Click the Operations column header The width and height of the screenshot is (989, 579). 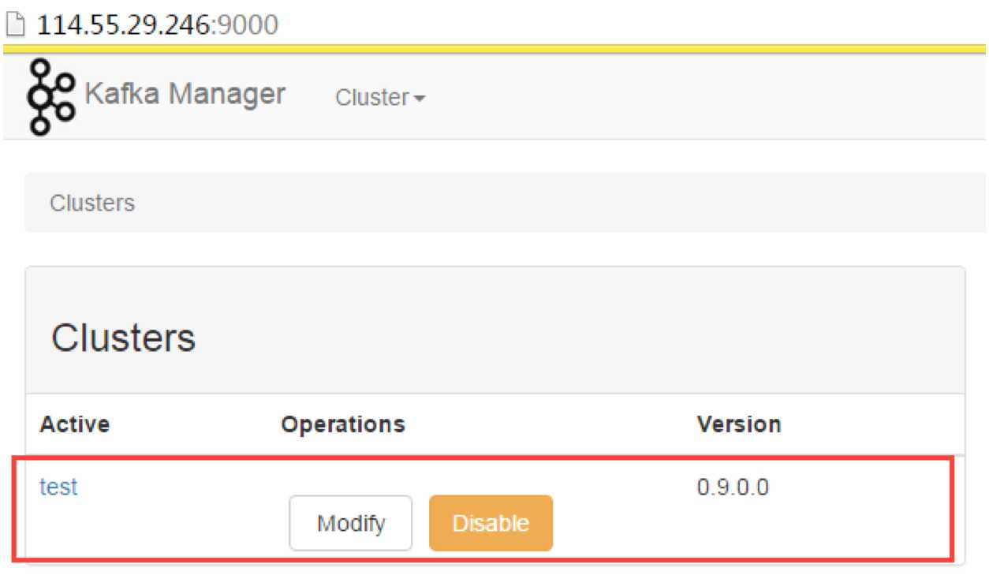coord(343,424)
